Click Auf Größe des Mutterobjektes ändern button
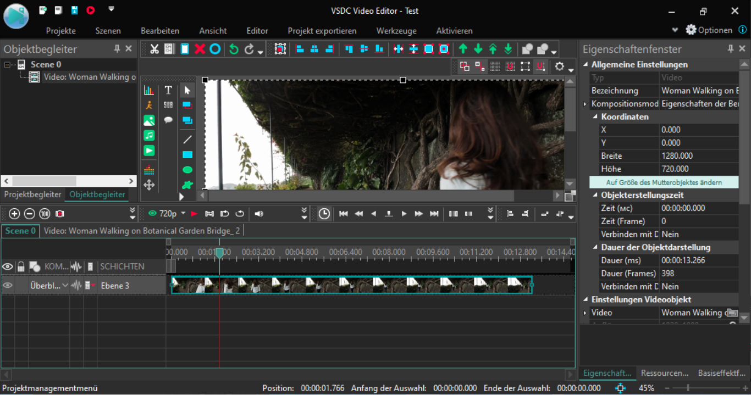 664,182
